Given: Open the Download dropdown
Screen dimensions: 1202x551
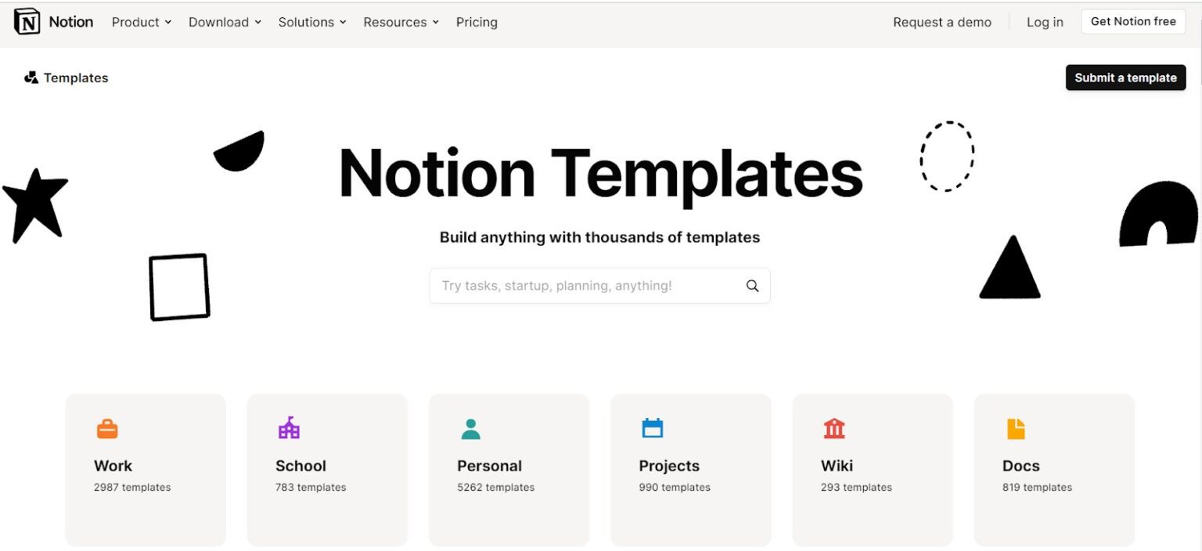Looking at the screenshot, I should pos(225,22).
